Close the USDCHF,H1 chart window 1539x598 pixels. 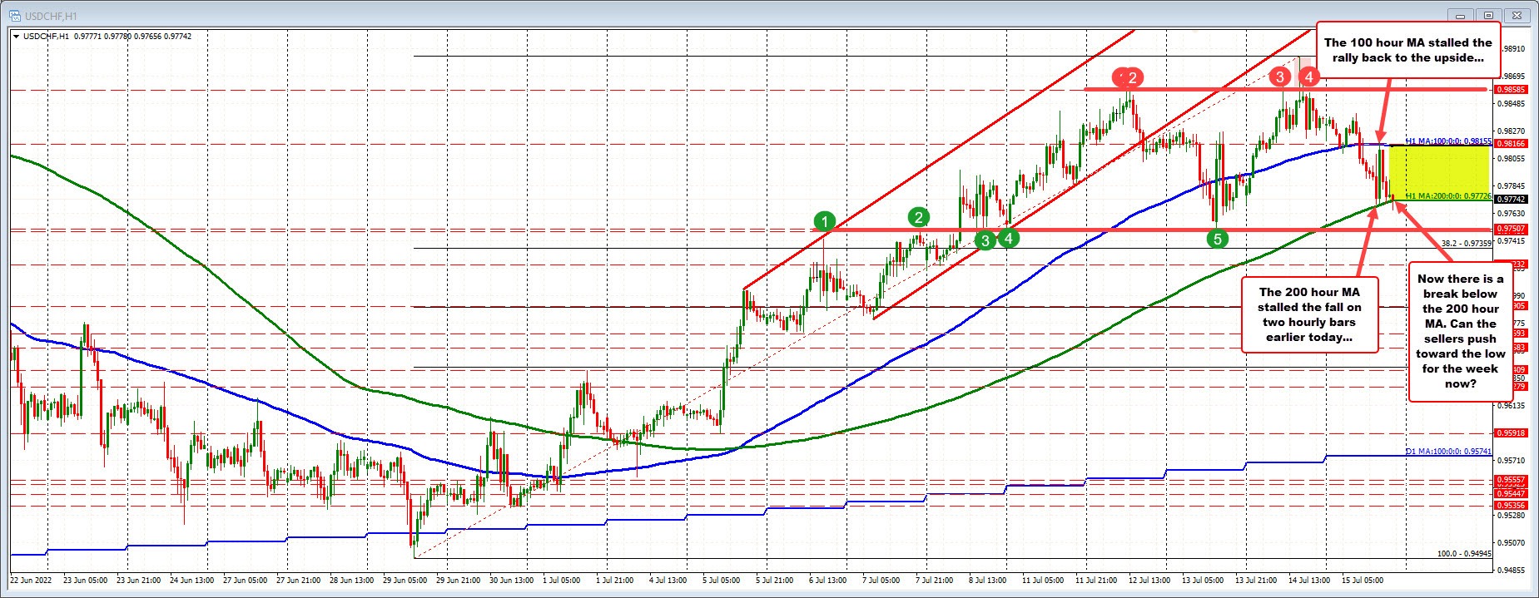tap(1517, 15)
